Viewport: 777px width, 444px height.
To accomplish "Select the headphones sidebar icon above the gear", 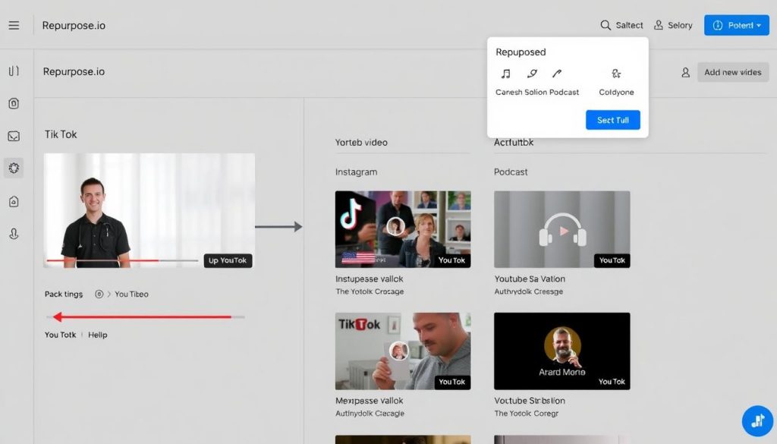I will [x=14, y=135].
